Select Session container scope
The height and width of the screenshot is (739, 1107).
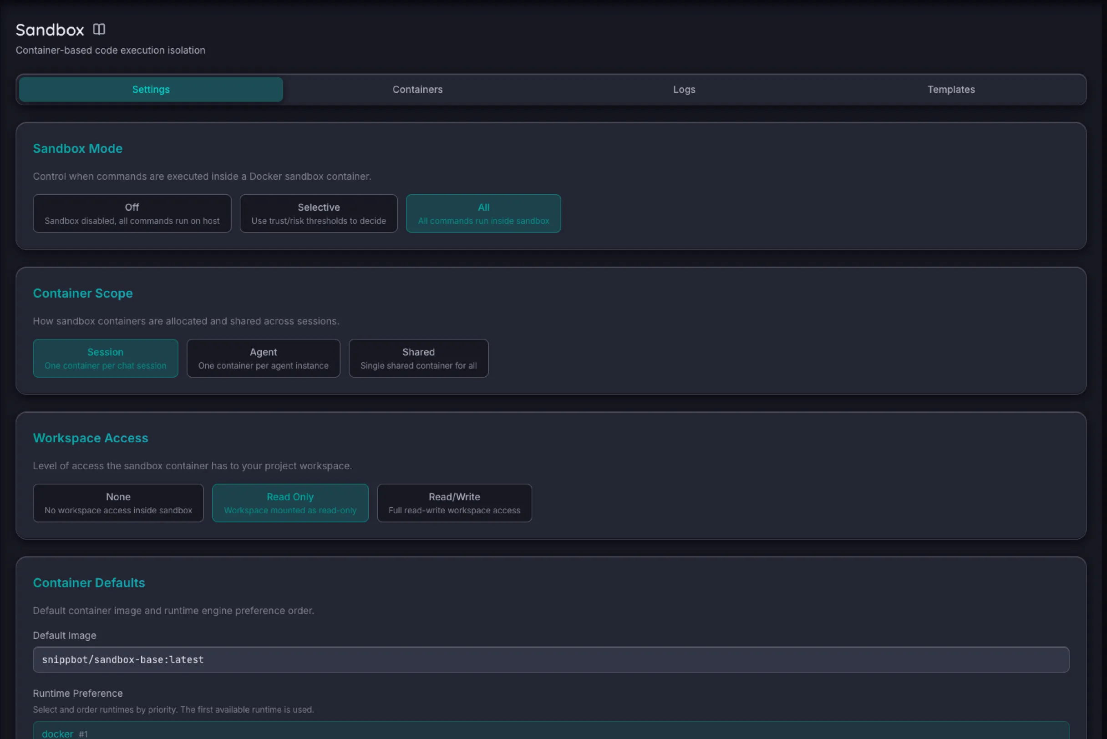point(106,358)
